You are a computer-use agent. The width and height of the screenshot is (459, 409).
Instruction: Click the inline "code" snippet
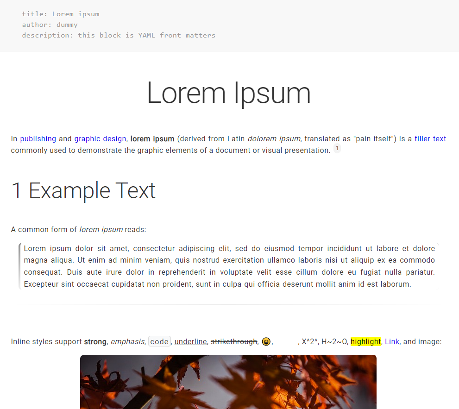[x=159, y=342]
